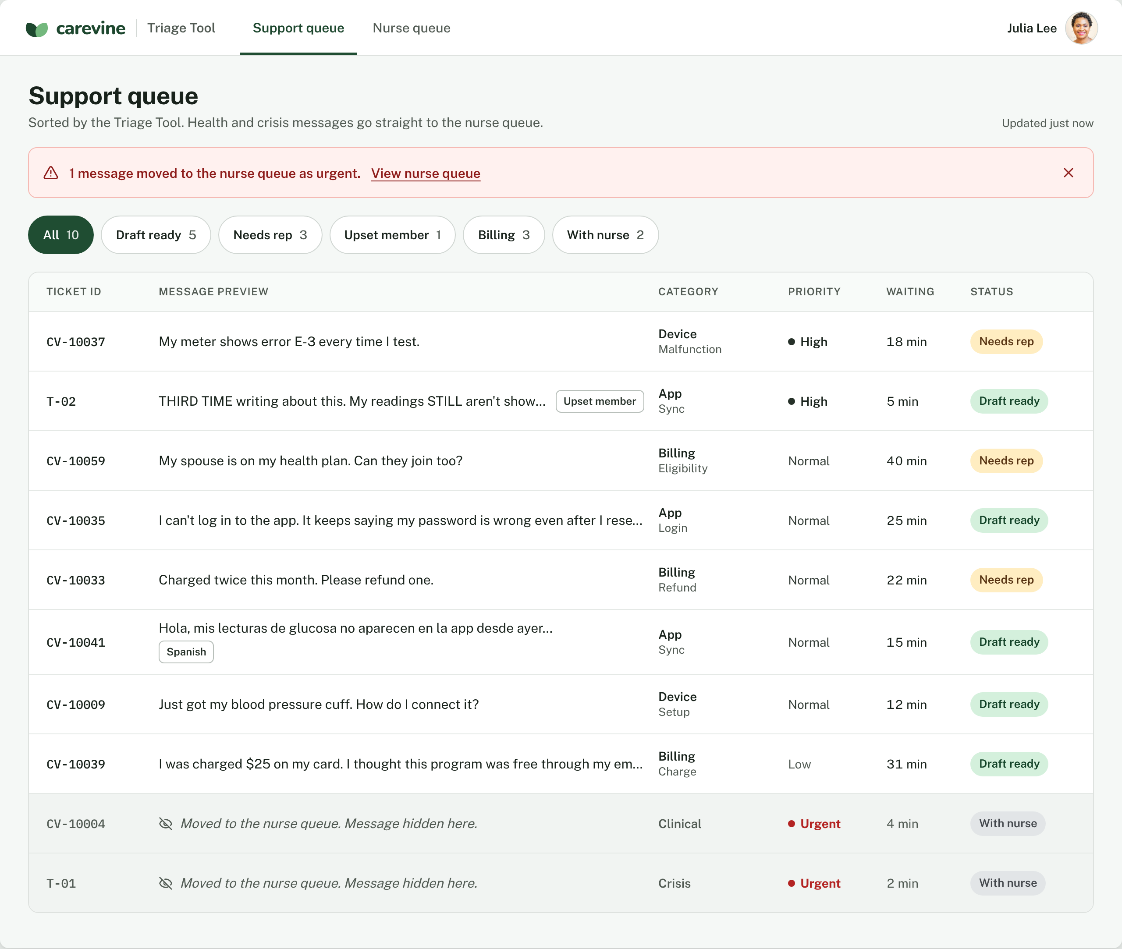Filter by Draft ready tickets
1122x949 pixels.
click(x=156, y=235)
